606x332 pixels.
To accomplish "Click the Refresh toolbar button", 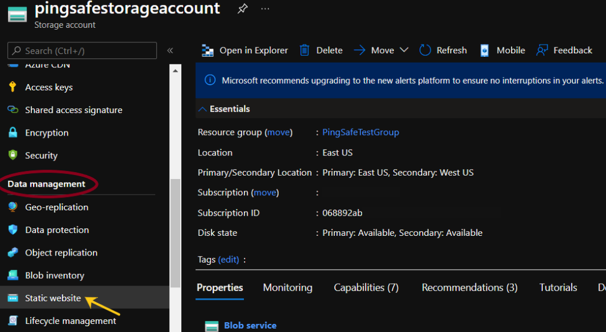I will (x=443, y=50).
